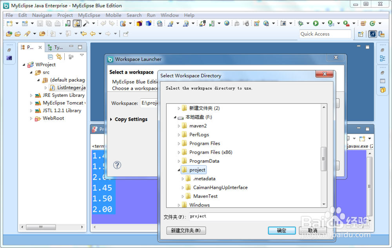
Task: Select the Program Files (x86) folder
Action: 211,152
